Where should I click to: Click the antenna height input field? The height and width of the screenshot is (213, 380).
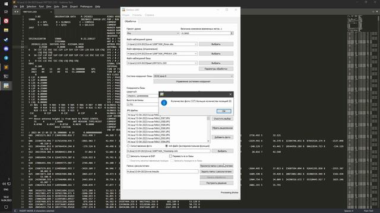pos(142,105)
